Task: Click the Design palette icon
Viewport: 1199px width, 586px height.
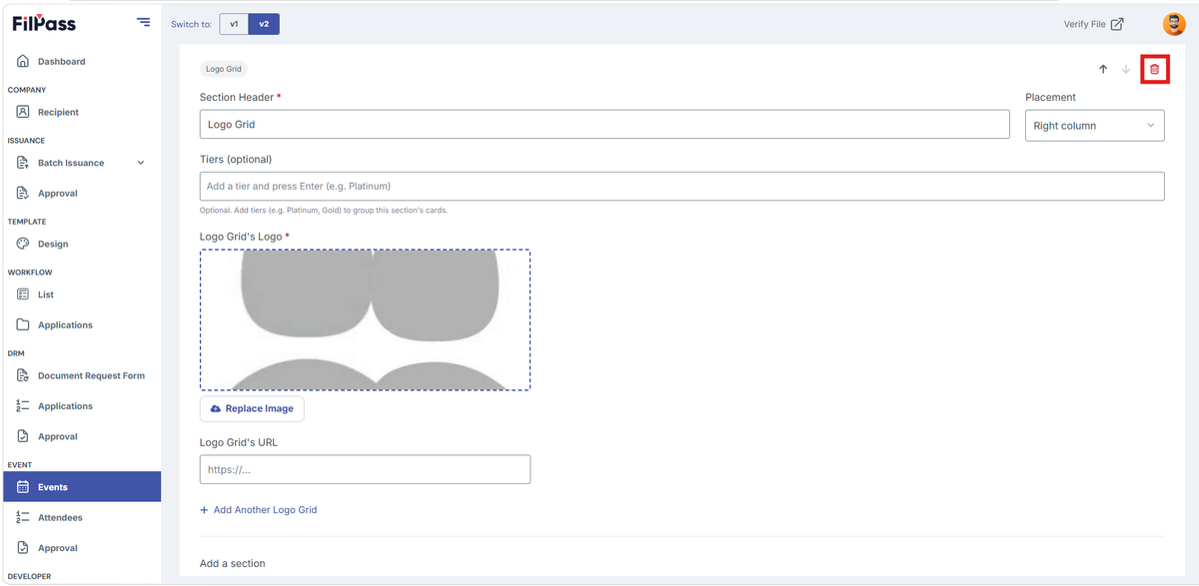Action: pyautogui.click(x=23, y=245)
